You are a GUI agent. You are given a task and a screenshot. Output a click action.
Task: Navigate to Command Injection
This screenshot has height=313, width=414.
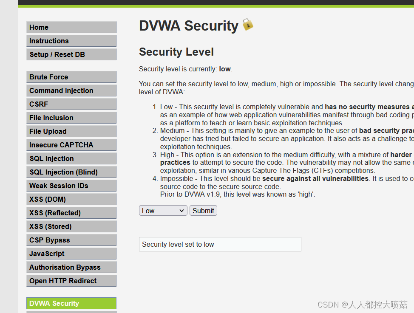pyautogui.click(x=71, y=90)
